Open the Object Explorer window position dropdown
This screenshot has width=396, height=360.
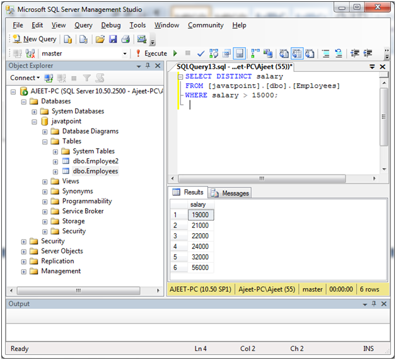click(139, 66)
